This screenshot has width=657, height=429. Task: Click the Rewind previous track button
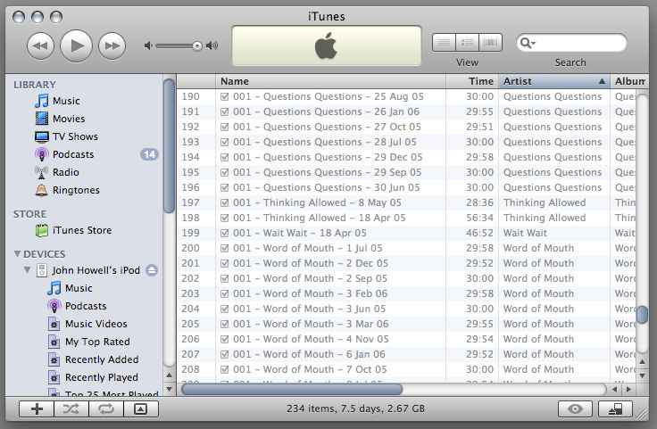click(41, 45)
